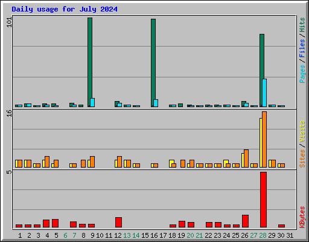Click the yellow 'Visits' legend label
The image size is (309, 242).
click(x=302, y=132)
